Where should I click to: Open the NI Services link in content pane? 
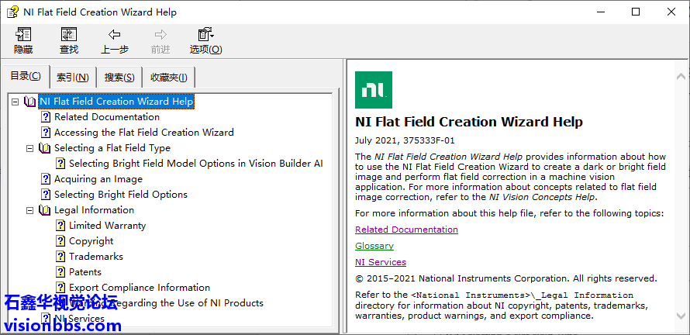pos(381,262)
